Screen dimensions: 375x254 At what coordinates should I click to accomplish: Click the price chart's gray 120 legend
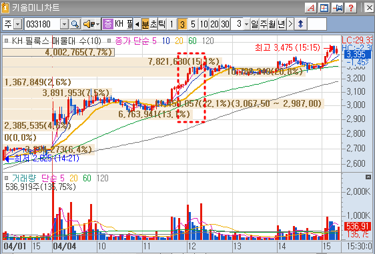208,41
